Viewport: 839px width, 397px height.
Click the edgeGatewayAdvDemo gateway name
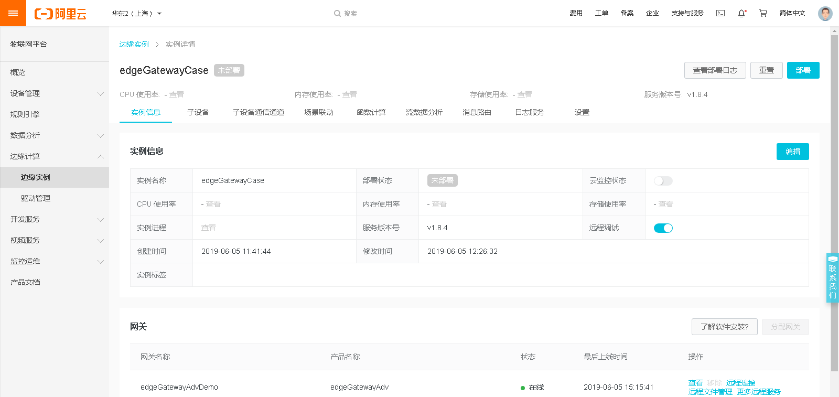[179, 387]
